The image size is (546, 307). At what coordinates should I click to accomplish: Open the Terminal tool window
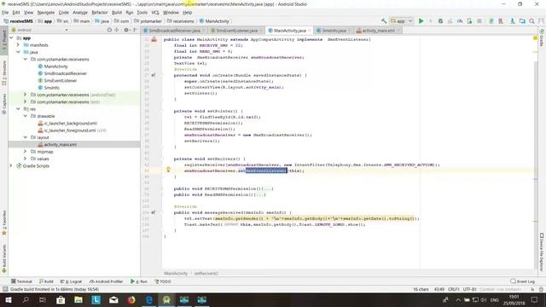click(21, 281)
